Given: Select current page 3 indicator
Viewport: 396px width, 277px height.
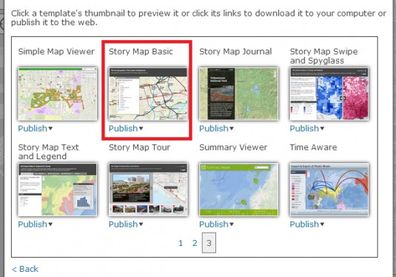Looking at the screenshot, I should pos(209,243).
